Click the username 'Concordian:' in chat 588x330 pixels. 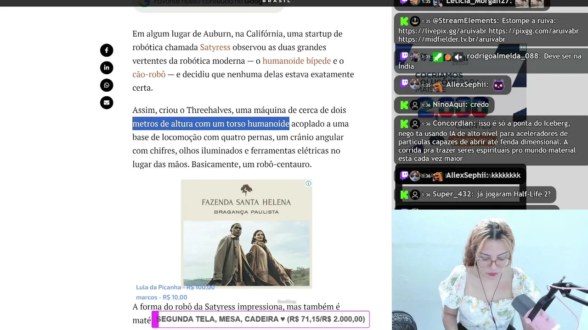click(x=454, y=123)
